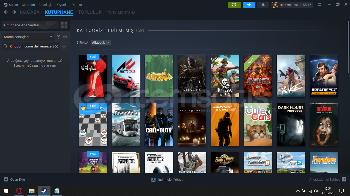The height and width of the screenshot is (196, 350).
Task: Open the TONY MONTANA profile tab
Action: (x=121, y=13)
